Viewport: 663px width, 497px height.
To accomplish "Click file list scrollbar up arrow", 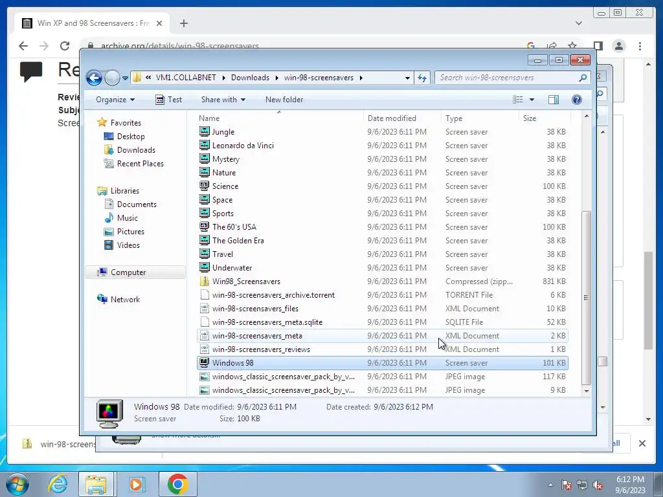I will click(x=587, y=116).
